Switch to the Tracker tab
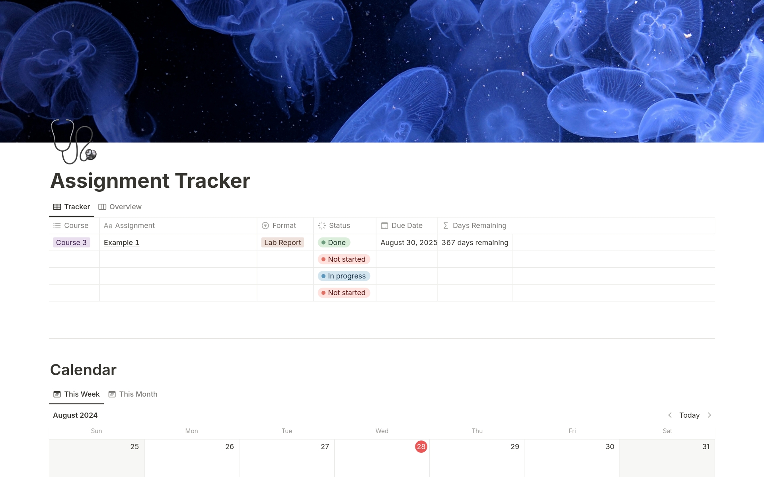Image resolution: width=764 pixels, height=477 pixels. coord(71,206)
